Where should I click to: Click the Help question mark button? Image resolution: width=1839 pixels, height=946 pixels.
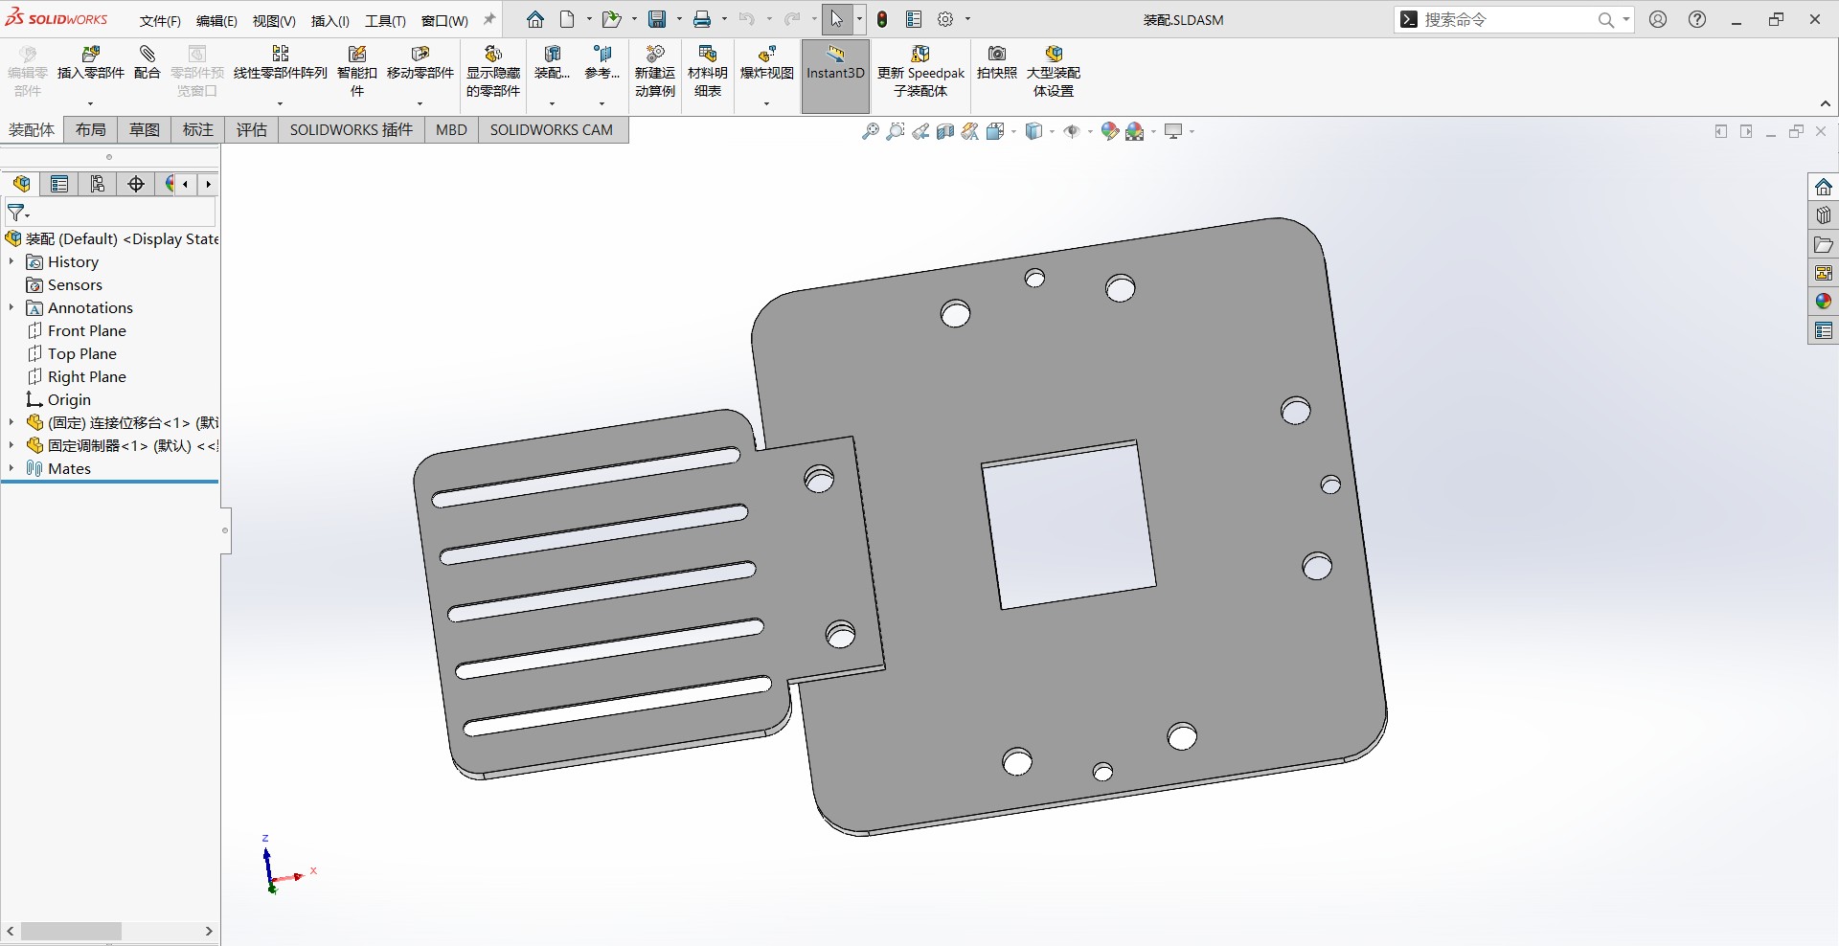pyautogui.click(x=1697, y=19)
